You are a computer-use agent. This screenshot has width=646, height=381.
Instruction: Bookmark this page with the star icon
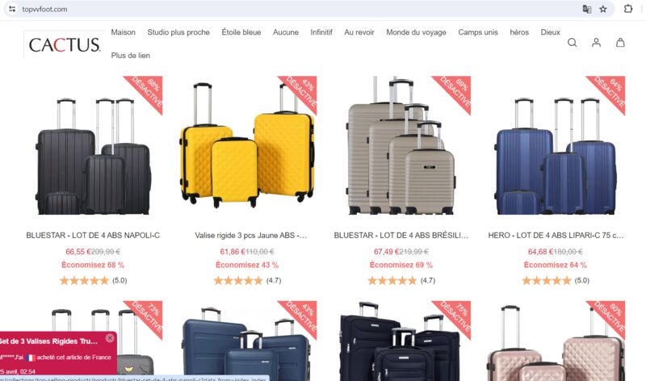[603, 9]
